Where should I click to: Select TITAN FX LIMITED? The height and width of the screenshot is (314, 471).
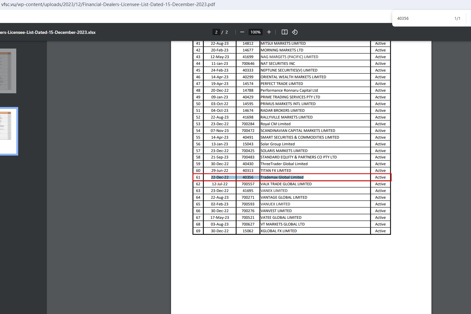point(276,171)
